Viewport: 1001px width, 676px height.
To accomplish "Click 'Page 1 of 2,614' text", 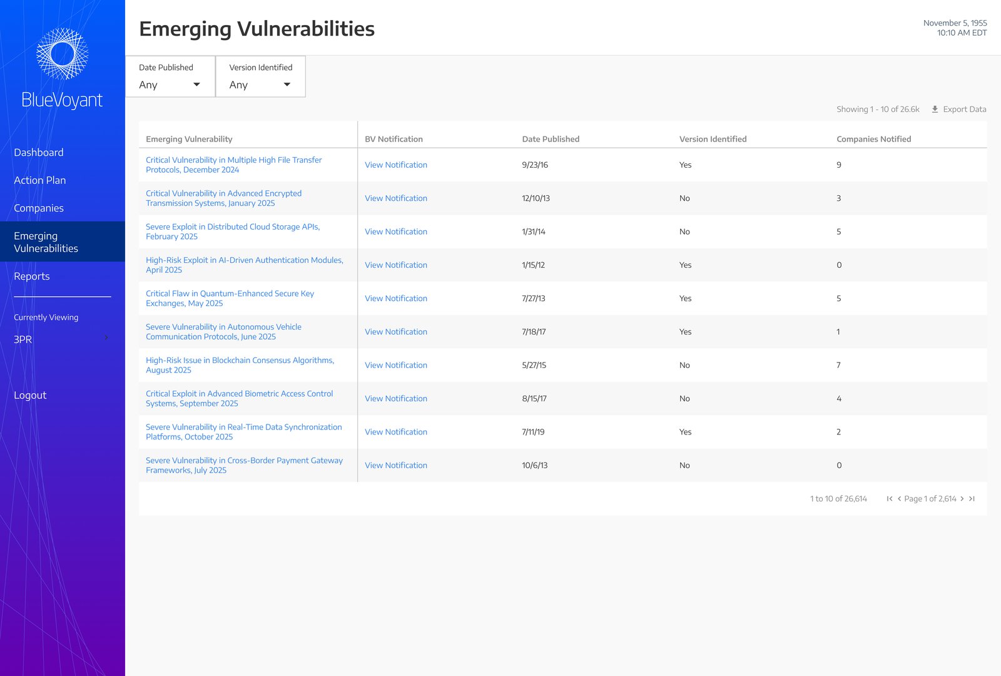I will coord(930,499).
